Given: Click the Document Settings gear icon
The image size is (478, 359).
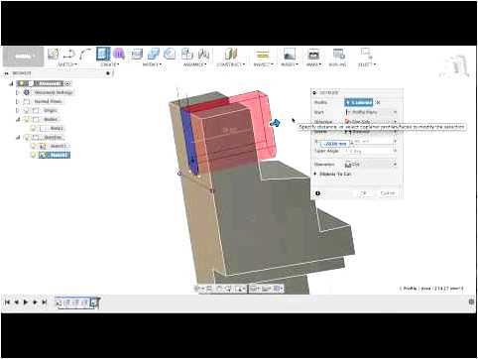Looking at the screenshot, I should click(x=27, y=92).
